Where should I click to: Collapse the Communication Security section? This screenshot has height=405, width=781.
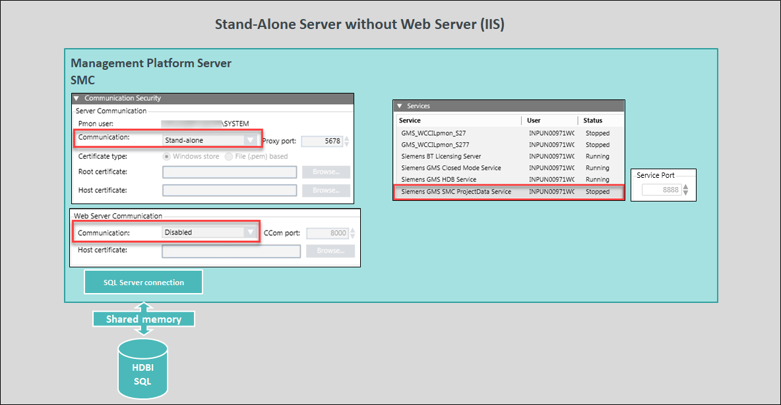[77, 97]
